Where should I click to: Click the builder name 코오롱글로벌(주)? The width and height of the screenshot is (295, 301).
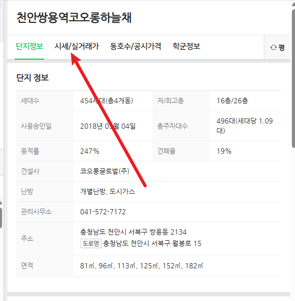(105, 171)
